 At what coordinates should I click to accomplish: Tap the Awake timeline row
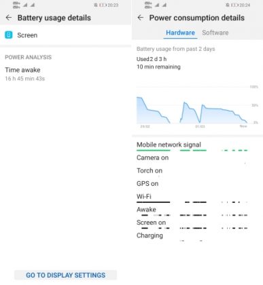[192, 211]
